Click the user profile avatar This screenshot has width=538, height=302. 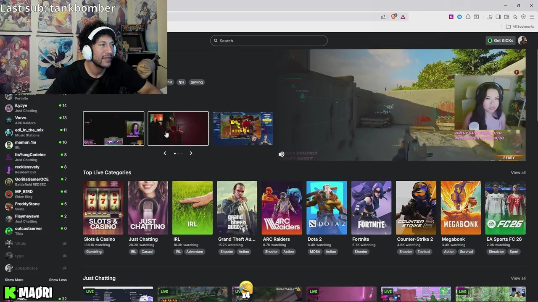click(x=522, y=40)
